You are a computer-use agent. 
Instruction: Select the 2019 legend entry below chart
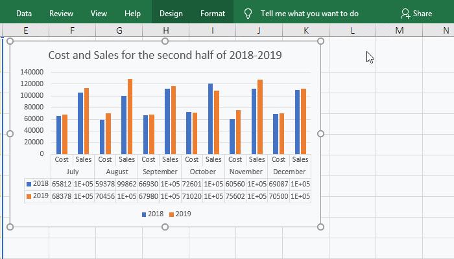click(x=180, y=214)
